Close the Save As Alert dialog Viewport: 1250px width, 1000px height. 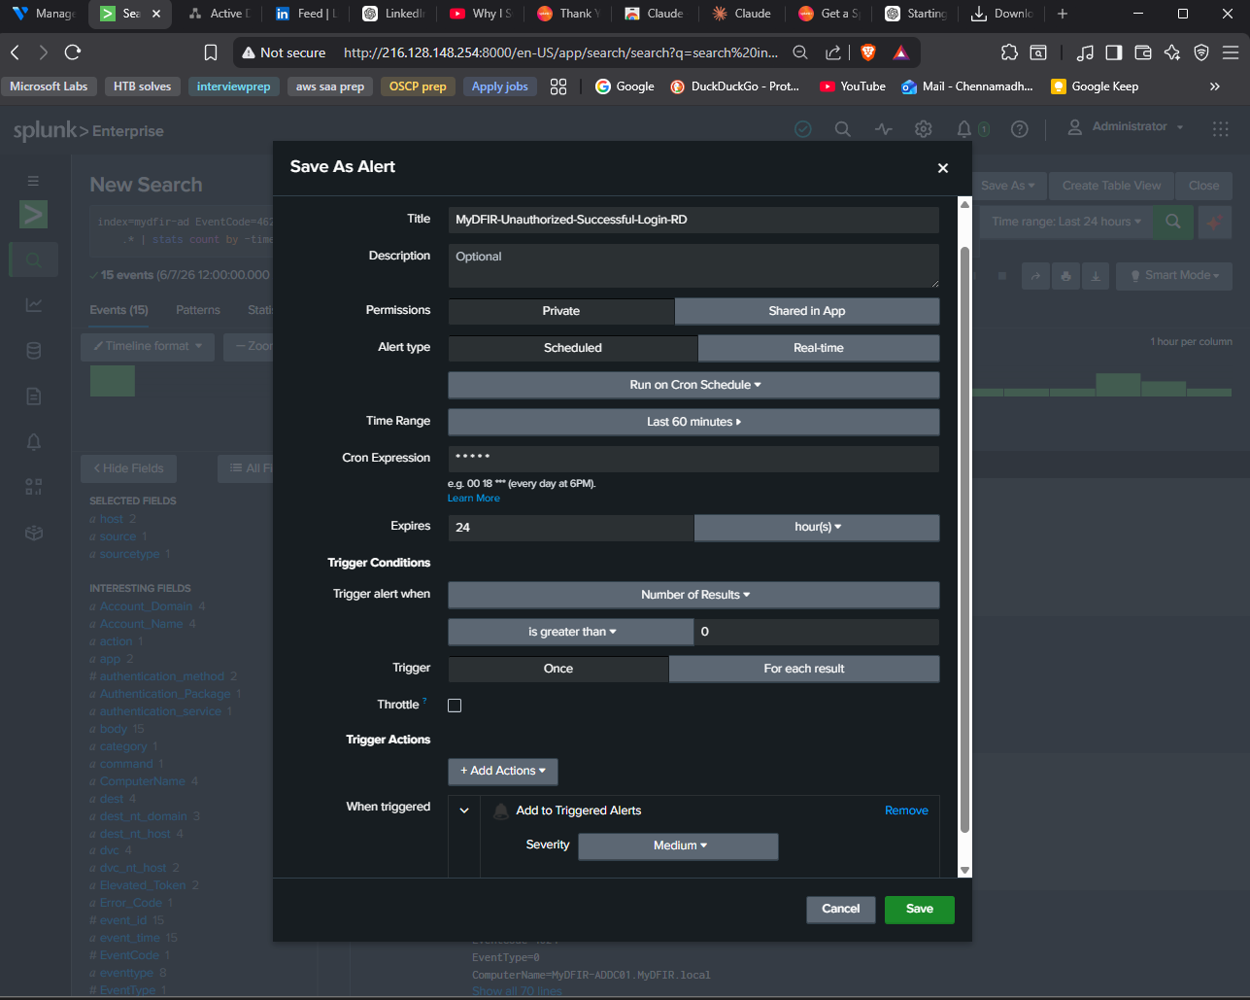(x=942, y=168)
